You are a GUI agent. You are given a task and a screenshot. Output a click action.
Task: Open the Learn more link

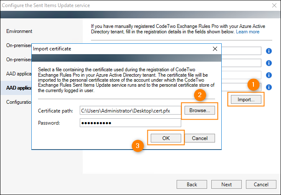point(248,32)
